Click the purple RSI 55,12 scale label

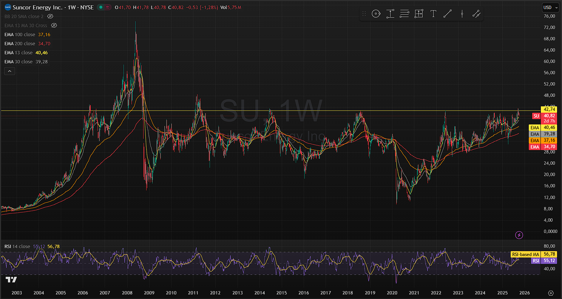[x=543, y=261]
